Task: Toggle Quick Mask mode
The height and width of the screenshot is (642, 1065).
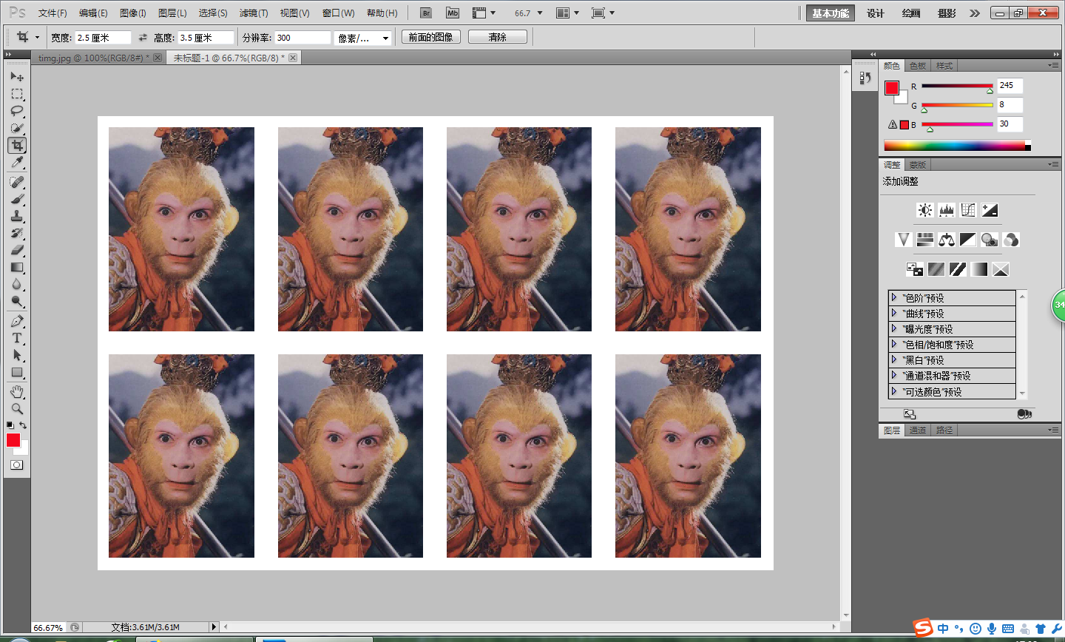Action: click(x=16, y=465)
